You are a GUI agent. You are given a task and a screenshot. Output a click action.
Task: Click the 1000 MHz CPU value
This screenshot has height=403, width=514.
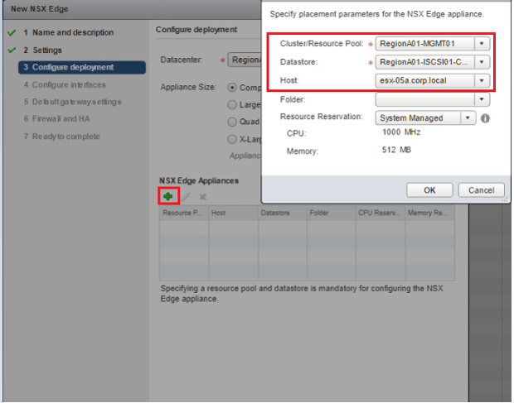click(x=401, y=132)
